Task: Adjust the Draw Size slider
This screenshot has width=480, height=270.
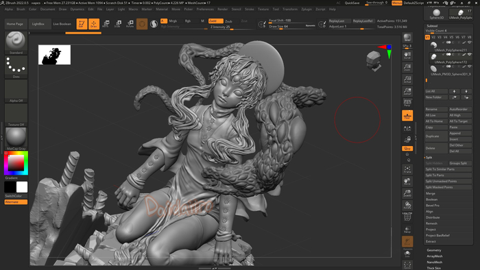Action: click(x=292, y=27)
